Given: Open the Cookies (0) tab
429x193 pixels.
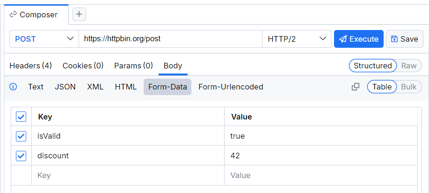Looking at the screenshot, I should [x=83, y=66].
